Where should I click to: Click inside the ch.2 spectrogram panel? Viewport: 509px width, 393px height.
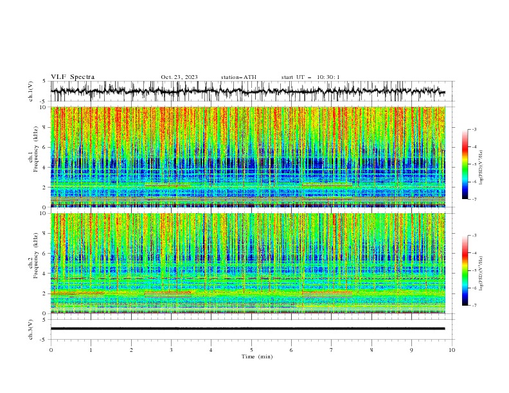(248, 263)
